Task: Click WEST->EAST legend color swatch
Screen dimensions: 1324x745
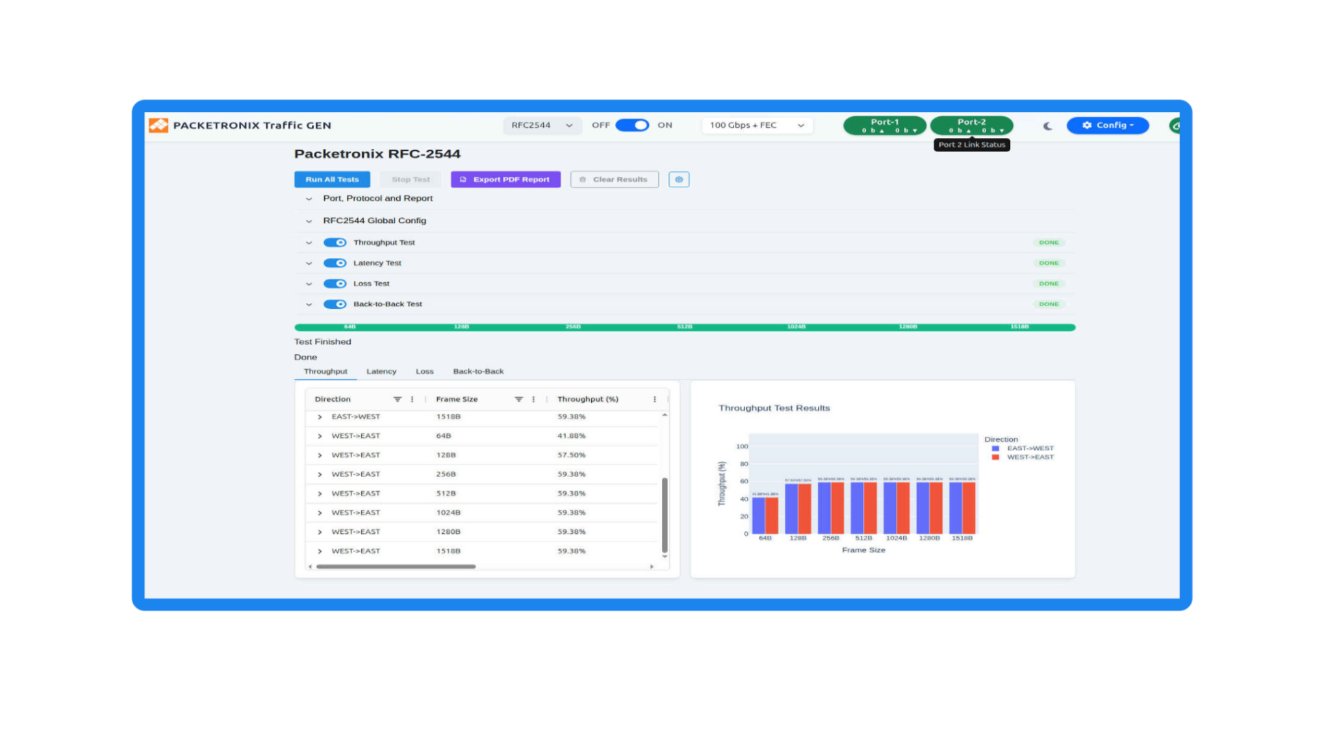Action: click(995, 458)
